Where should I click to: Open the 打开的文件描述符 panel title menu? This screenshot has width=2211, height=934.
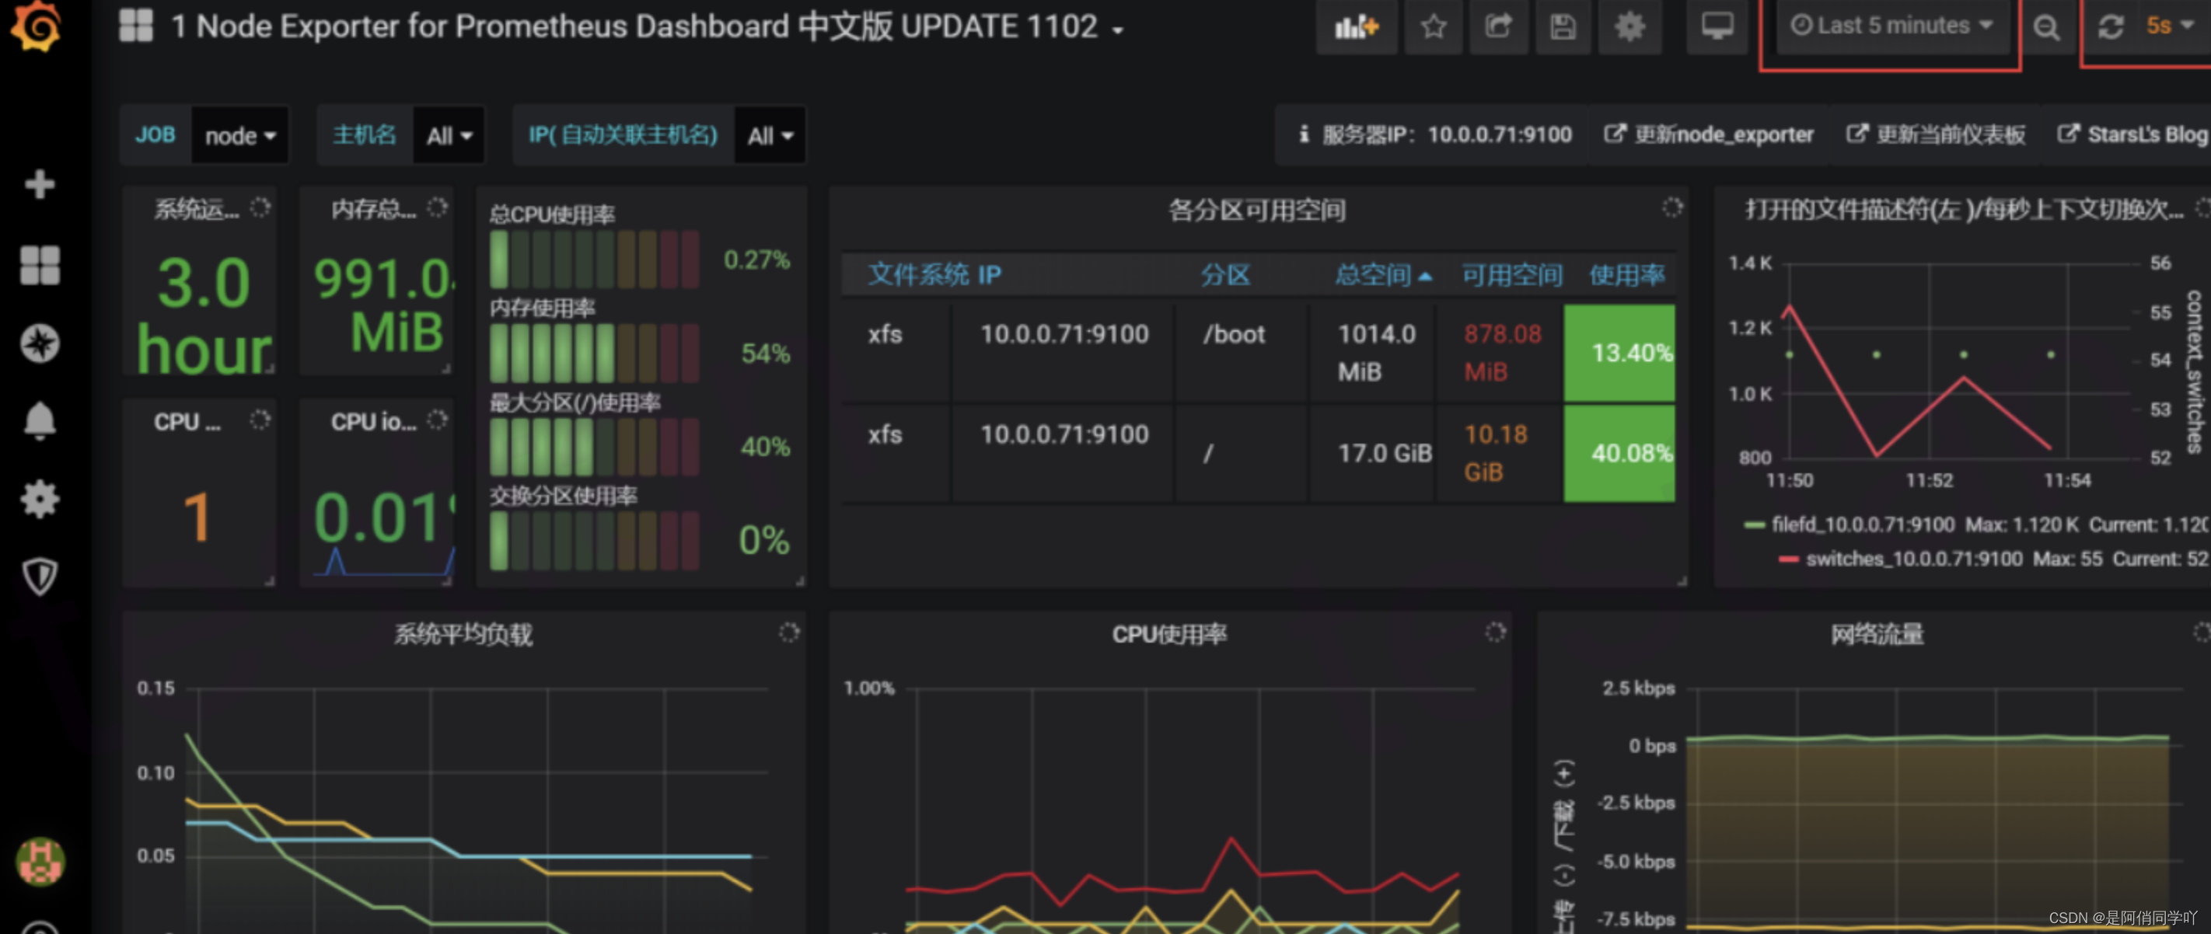pos(1964,210)
